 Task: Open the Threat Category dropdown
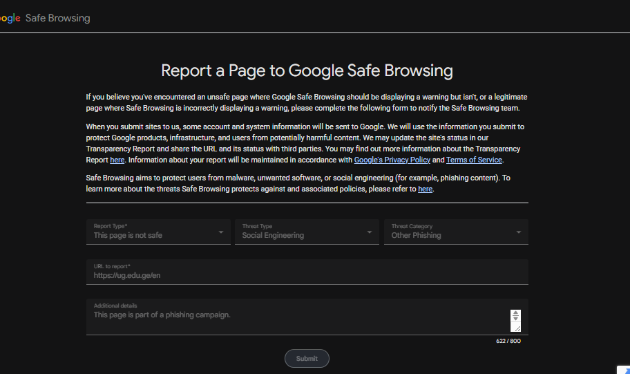(456, 232)
